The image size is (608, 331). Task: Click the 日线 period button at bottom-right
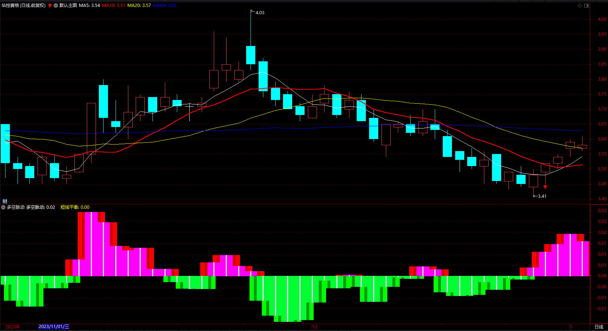tap(599, 327)
